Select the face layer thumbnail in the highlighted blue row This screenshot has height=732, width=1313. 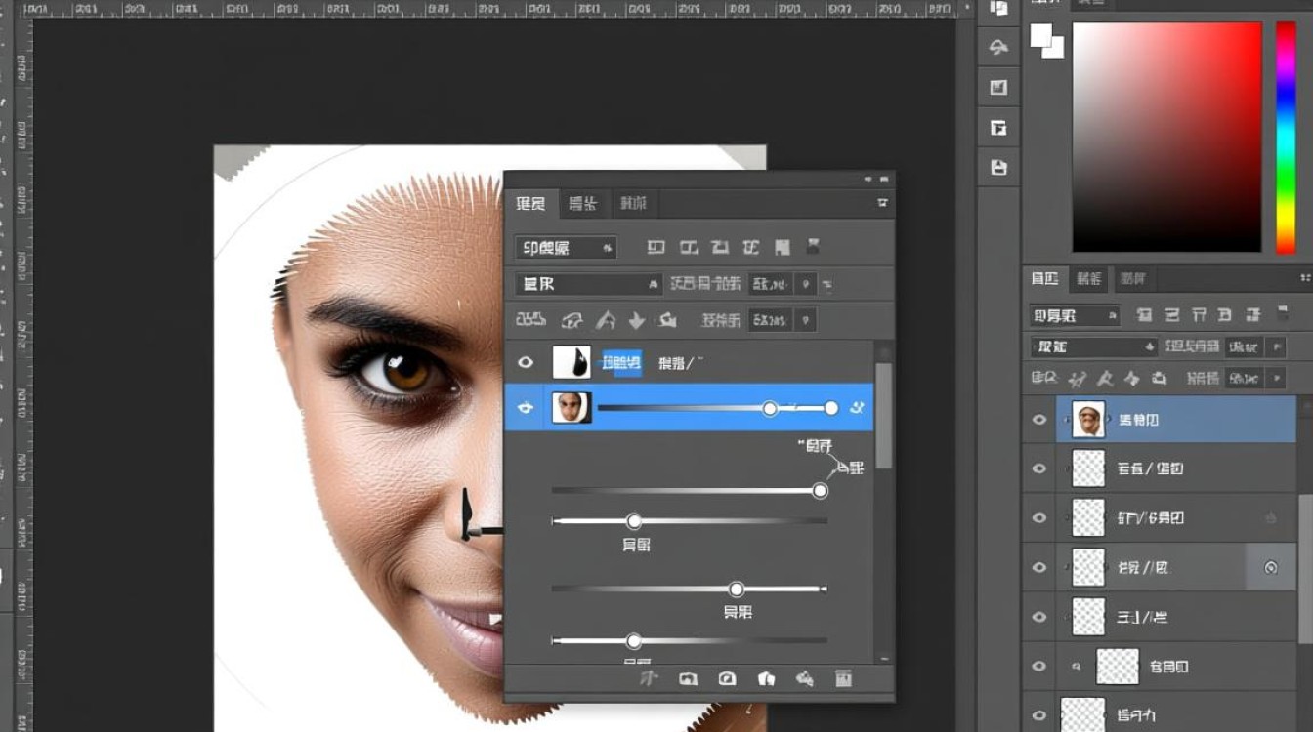tap(572, 408)
